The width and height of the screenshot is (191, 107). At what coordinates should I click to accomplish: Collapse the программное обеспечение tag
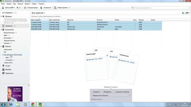click(3, 55)
